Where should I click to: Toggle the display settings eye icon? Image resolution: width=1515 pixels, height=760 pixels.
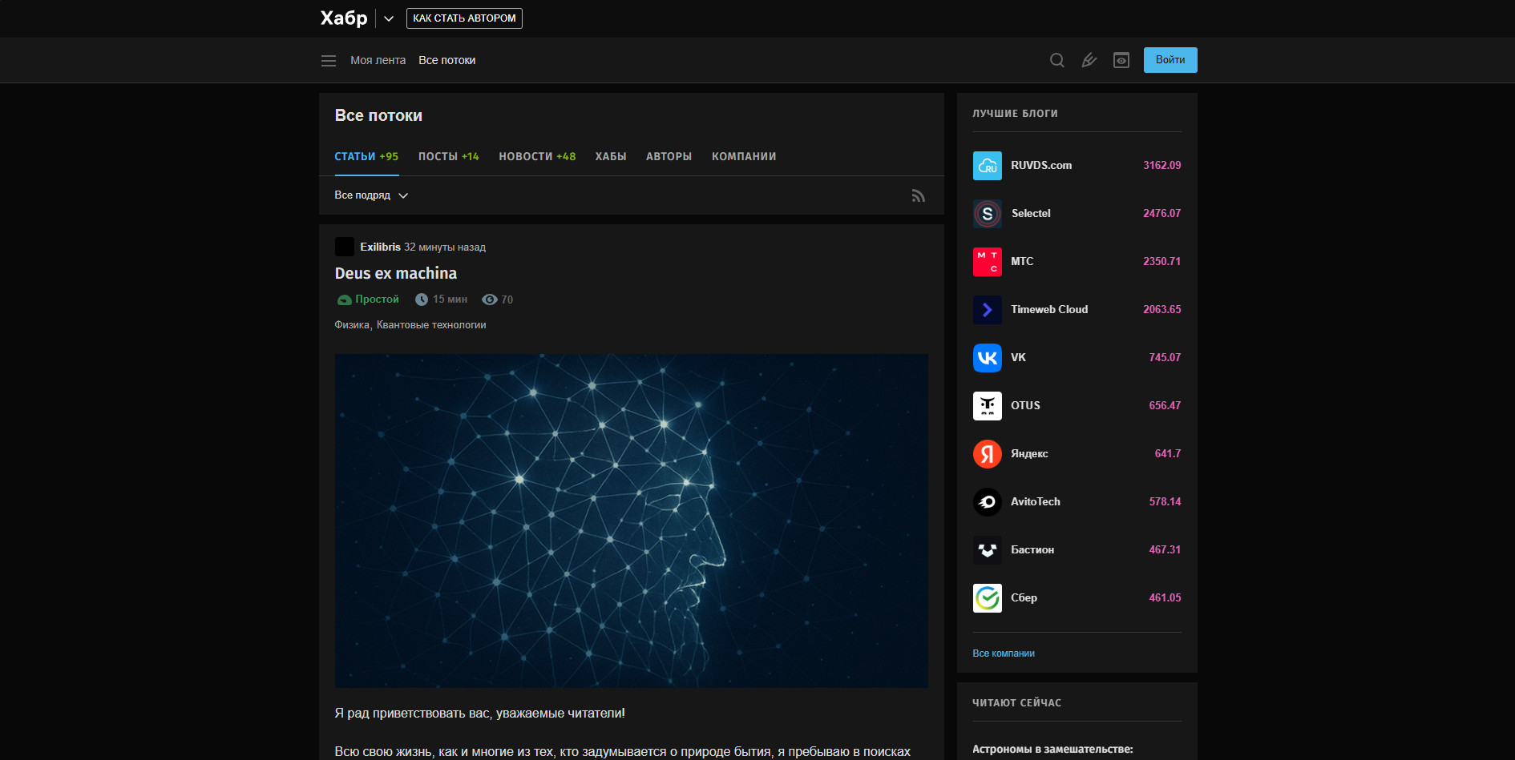coord(1121,60)
